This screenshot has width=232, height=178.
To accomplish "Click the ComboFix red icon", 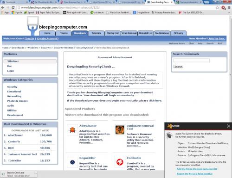I will click(x=120, y=162).
